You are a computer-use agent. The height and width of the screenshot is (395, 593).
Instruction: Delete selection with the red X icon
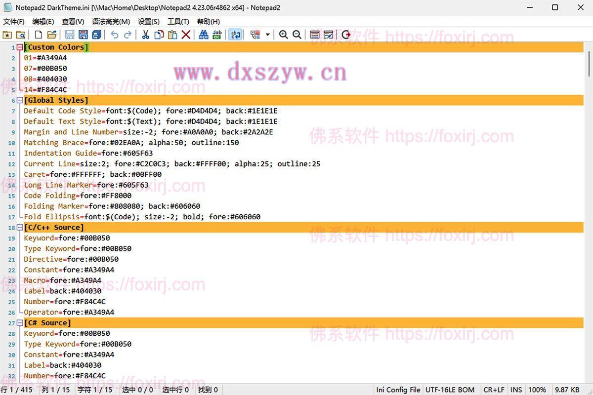(186, 35)
